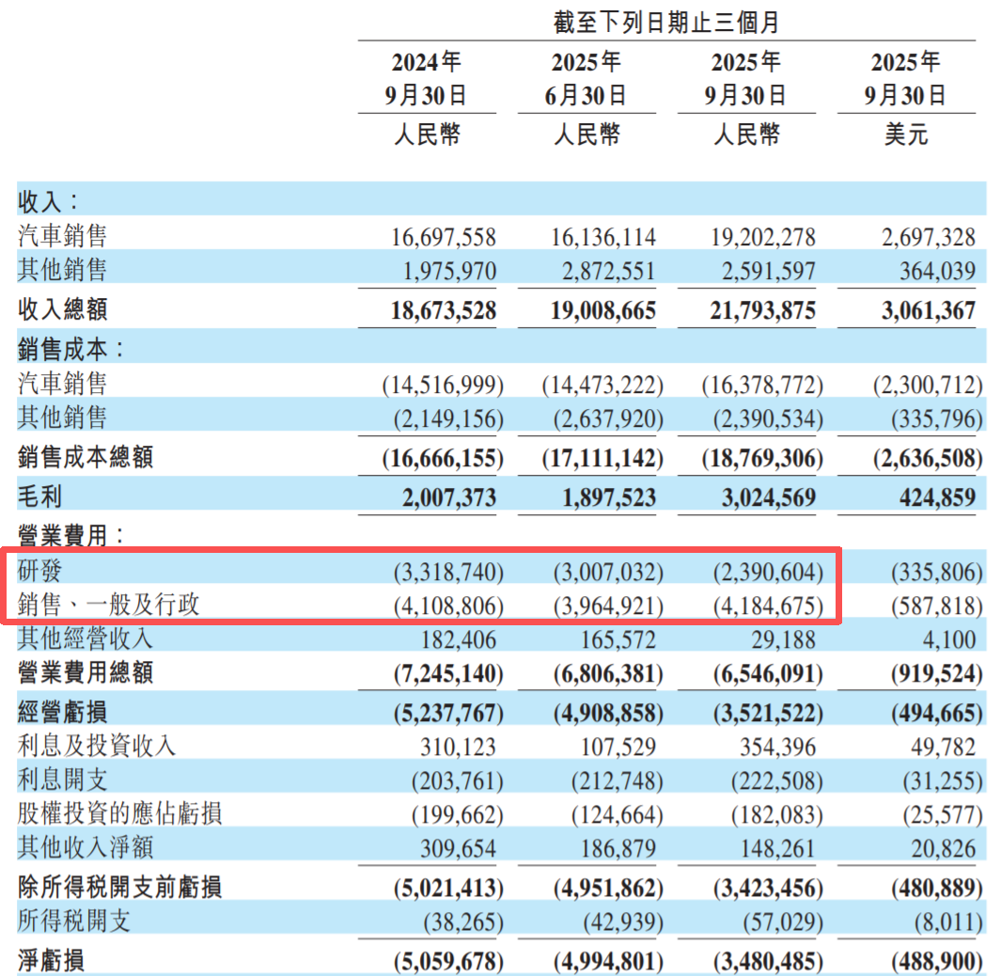
Task: Click the 美元 column header
Action: click(905, 134)
